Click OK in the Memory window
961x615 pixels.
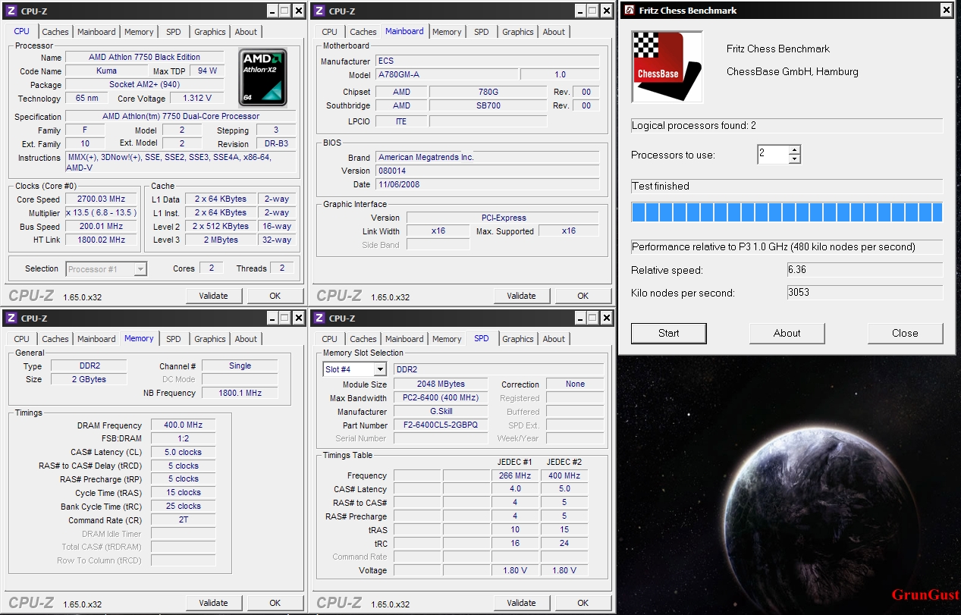click(275, 603)
